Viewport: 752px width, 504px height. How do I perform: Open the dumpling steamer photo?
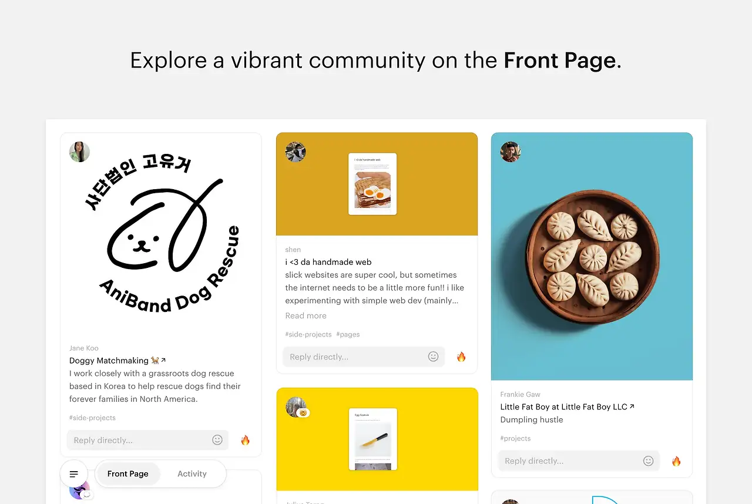click(592, 257)
